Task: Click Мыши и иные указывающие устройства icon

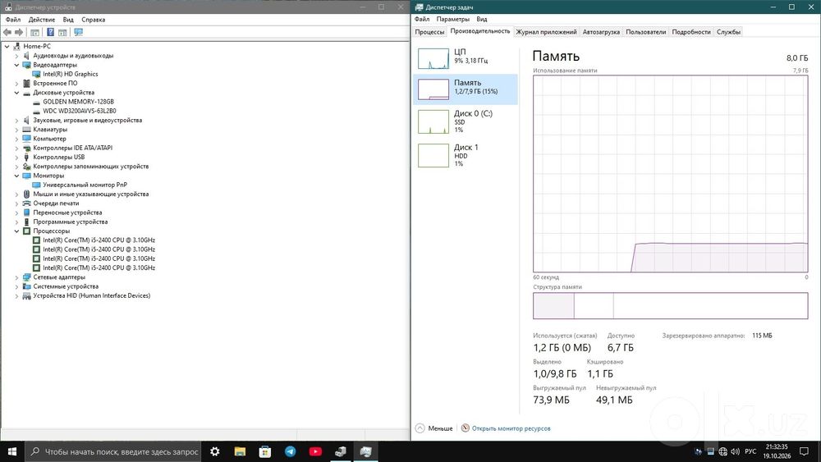Action: pyautogui.click(x=27, y=194)
